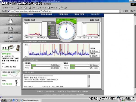136x102 pixels.
Task: Open the 테스트 히스토리 navigation tab
Action: [x=46, y=14]
